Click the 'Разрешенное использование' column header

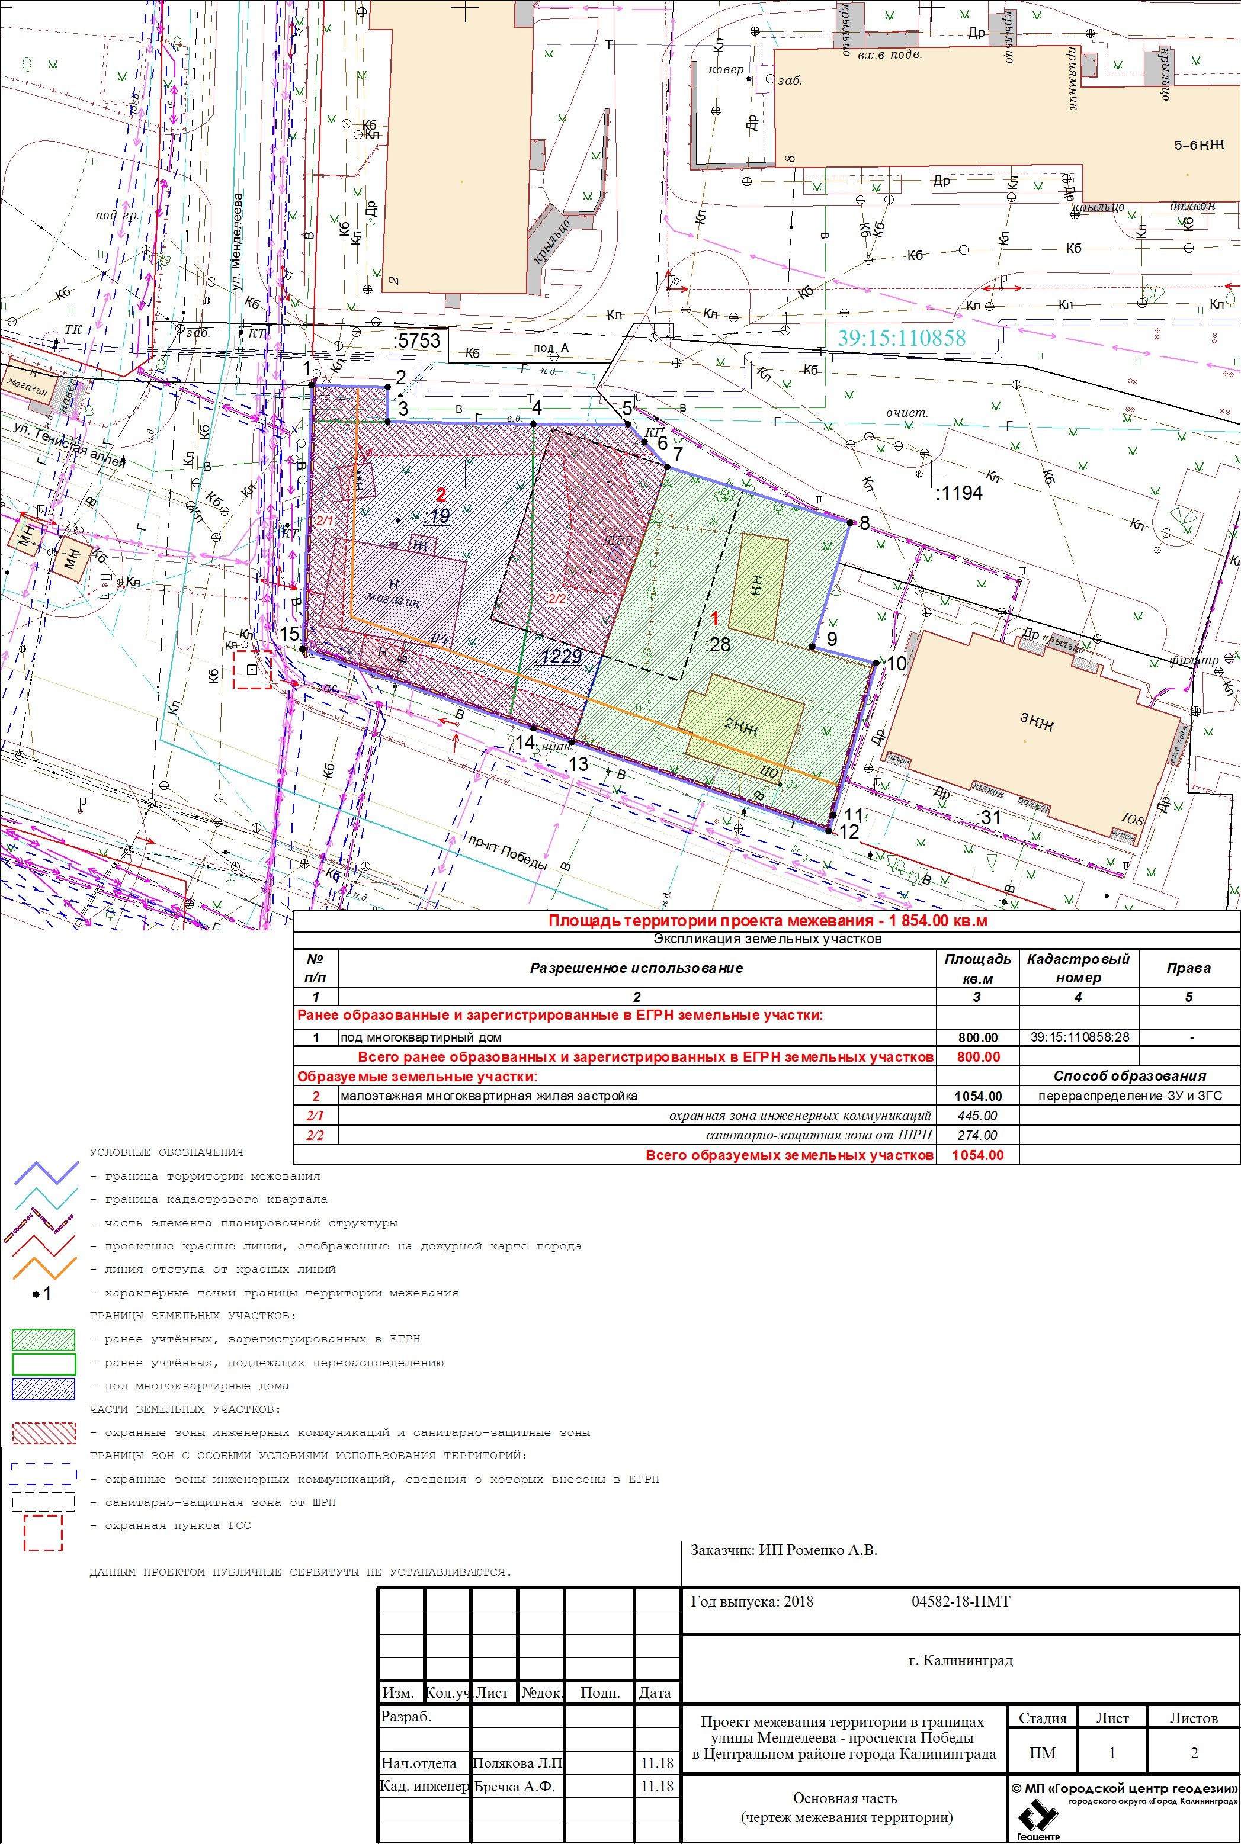tap(636, 968)
